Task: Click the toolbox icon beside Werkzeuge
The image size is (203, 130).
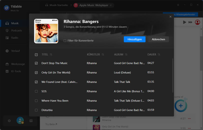Action: coord(7,64)
